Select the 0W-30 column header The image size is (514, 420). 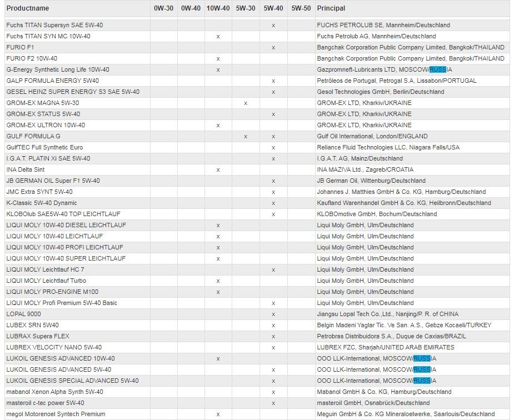163,8
